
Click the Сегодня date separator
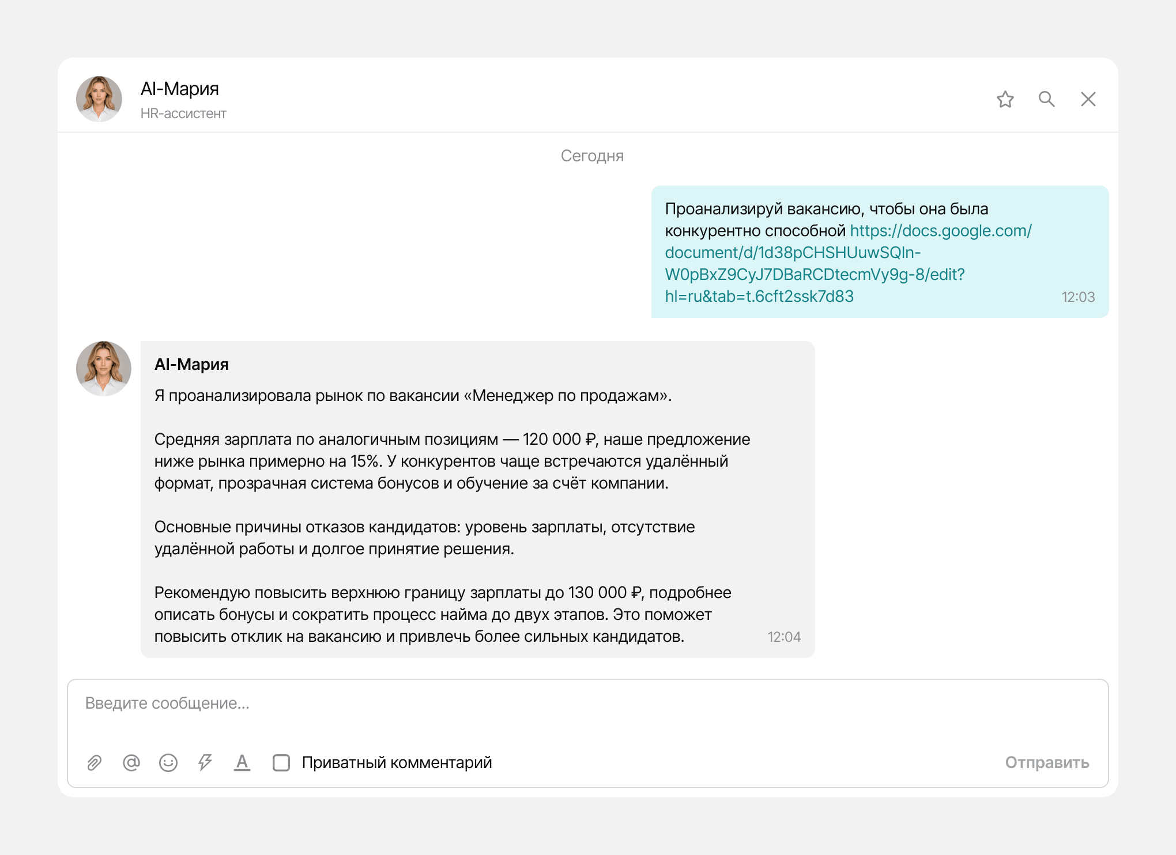click(x=592, y=156)
